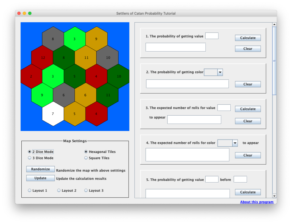Click the gold tile numbered 5
The width and height of the screenshot is (292, 224).
(x=75, y=114)
